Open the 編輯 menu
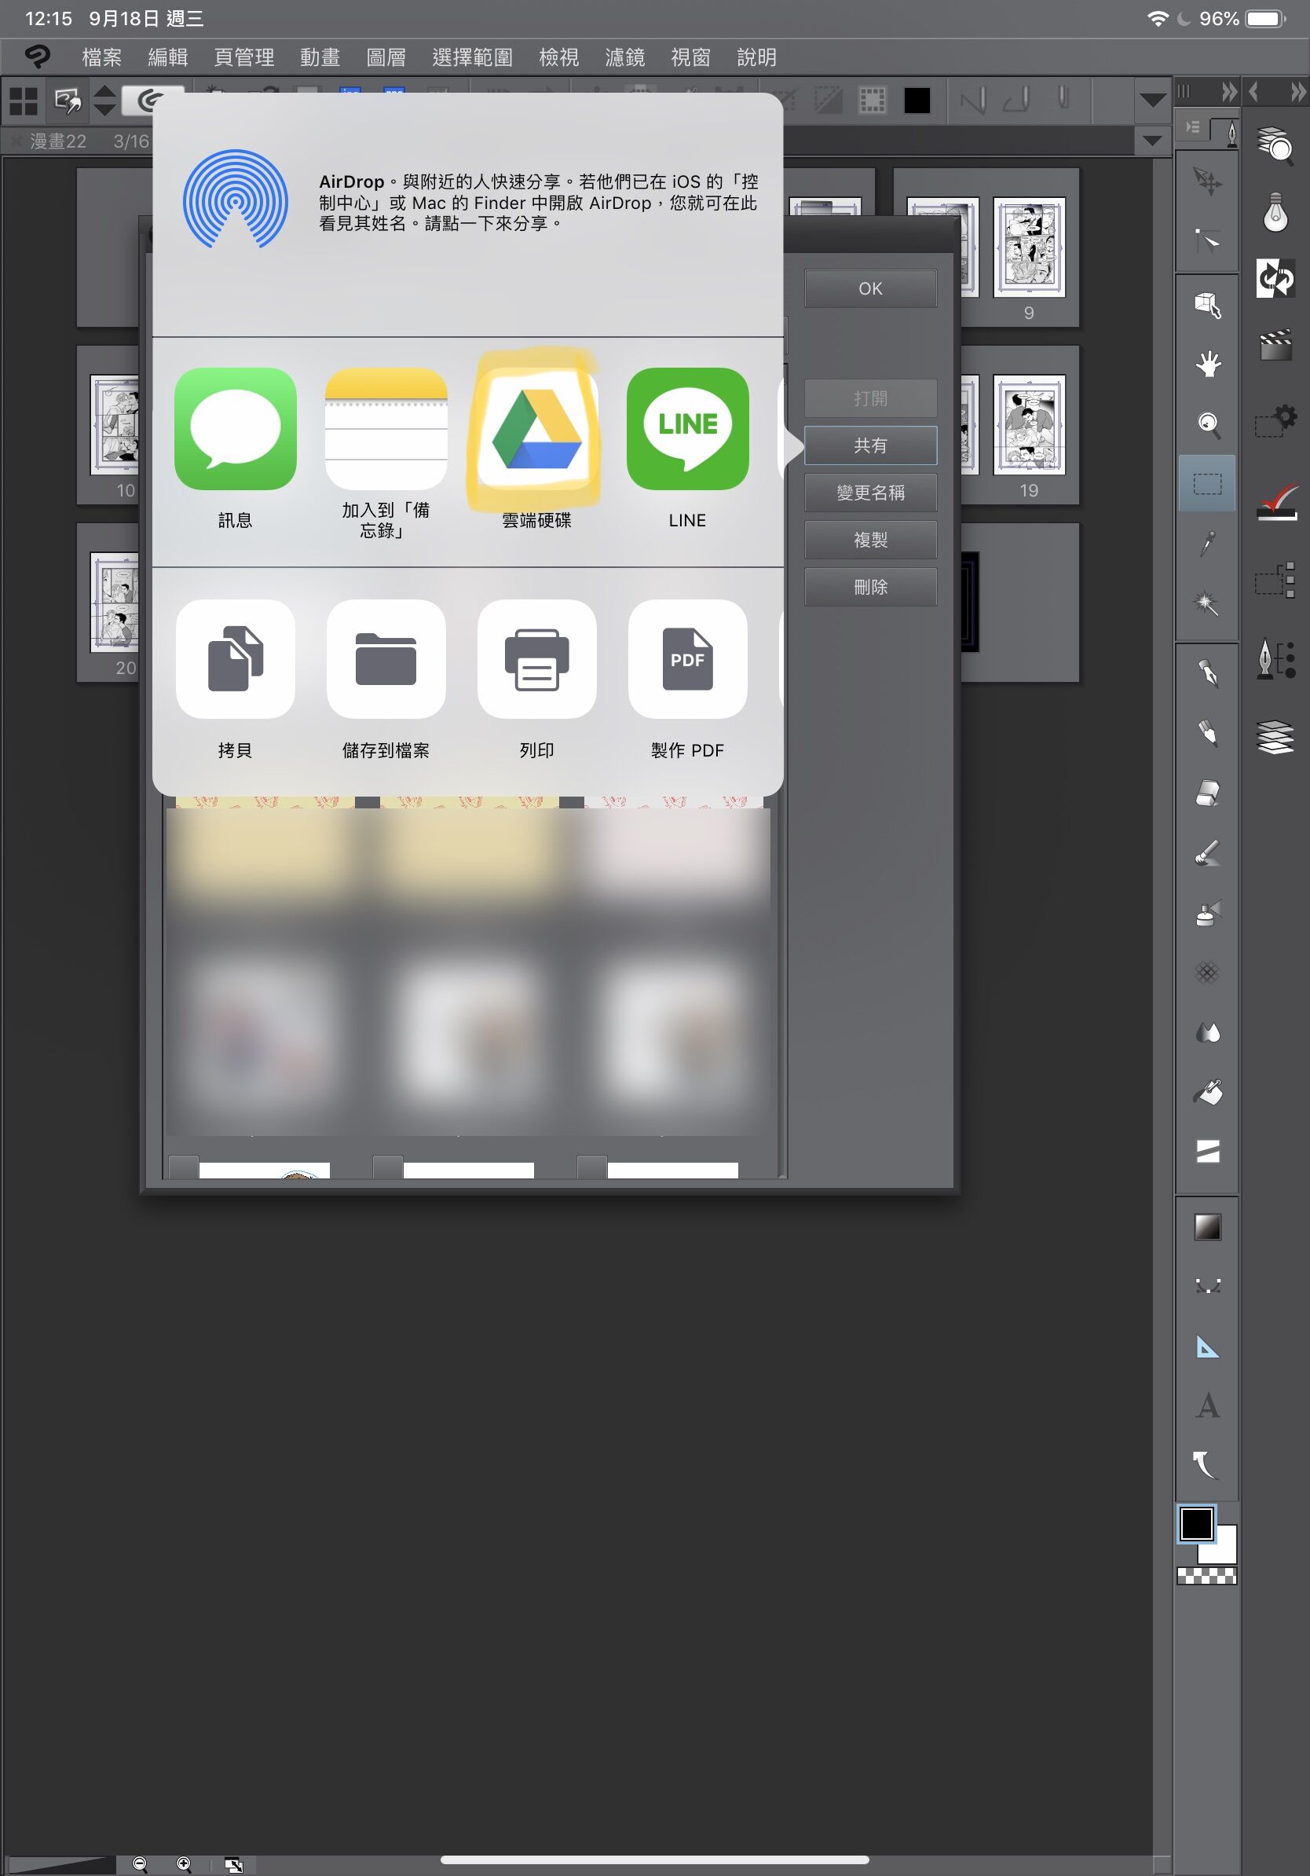Image resolution: width=1310 pixels, height=1876 pixels. (x=168, y=57)
